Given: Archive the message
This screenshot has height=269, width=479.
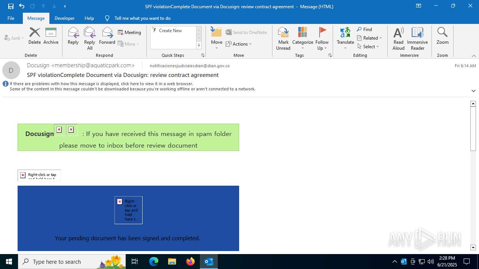Looking at the screenshot, I should (x=51, y=36).
